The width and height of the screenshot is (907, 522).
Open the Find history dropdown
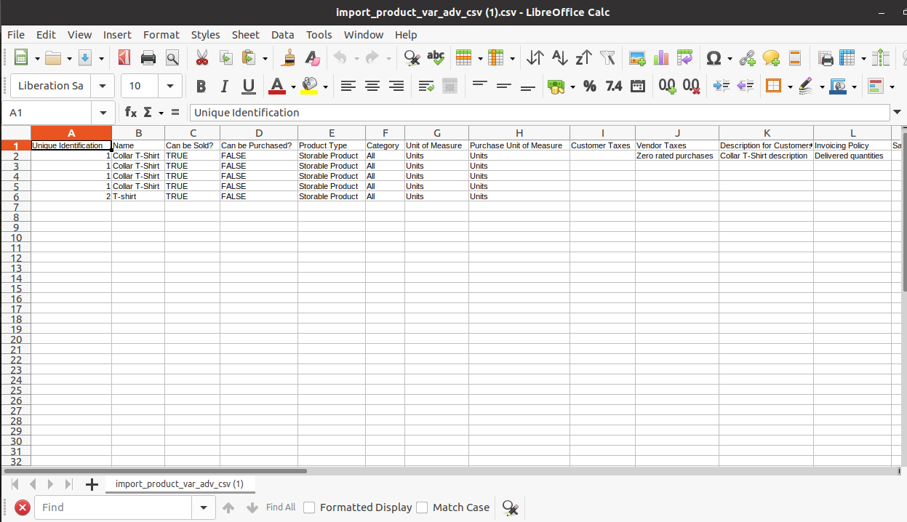(x=203, y=507)
